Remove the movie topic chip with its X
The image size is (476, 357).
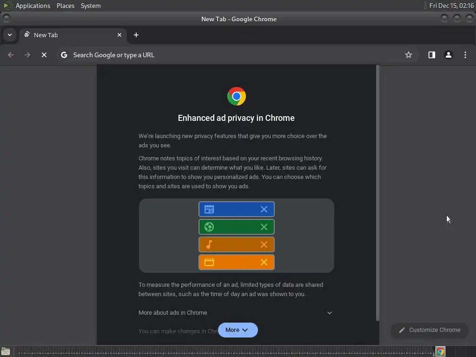(264, 262)
